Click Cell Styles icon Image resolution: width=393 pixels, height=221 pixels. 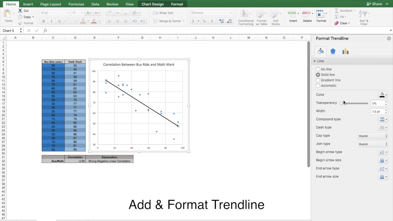[275, 14]
